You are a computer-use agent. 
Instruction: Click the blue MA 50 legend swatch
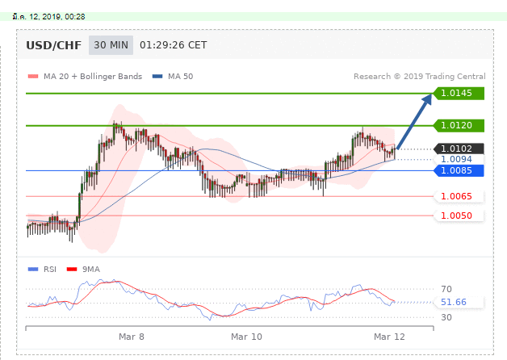coord(157,77)
